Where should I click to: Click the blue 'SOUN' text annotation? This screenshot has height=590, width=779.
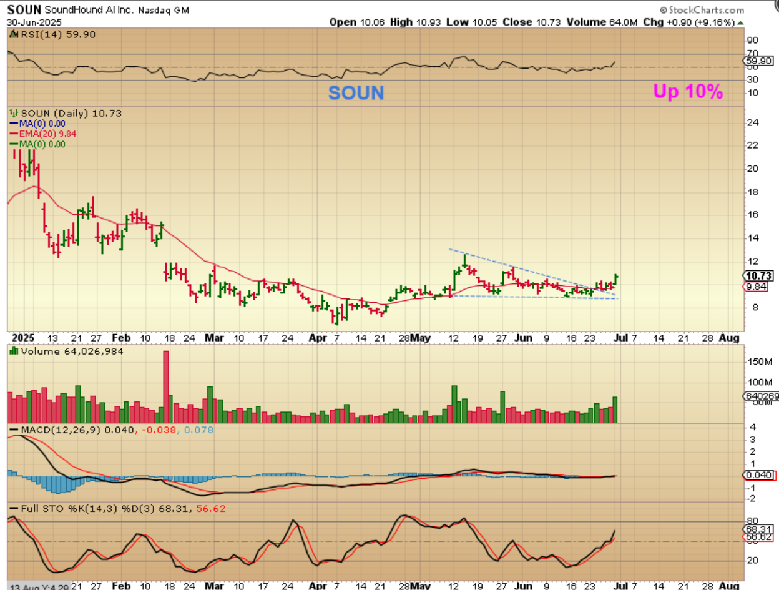pos(356,93)
